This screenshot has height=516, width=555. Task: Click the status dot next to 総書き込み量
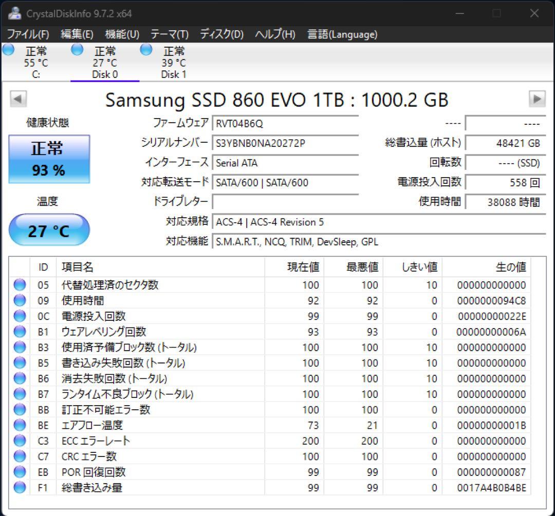tap(18, 488)
